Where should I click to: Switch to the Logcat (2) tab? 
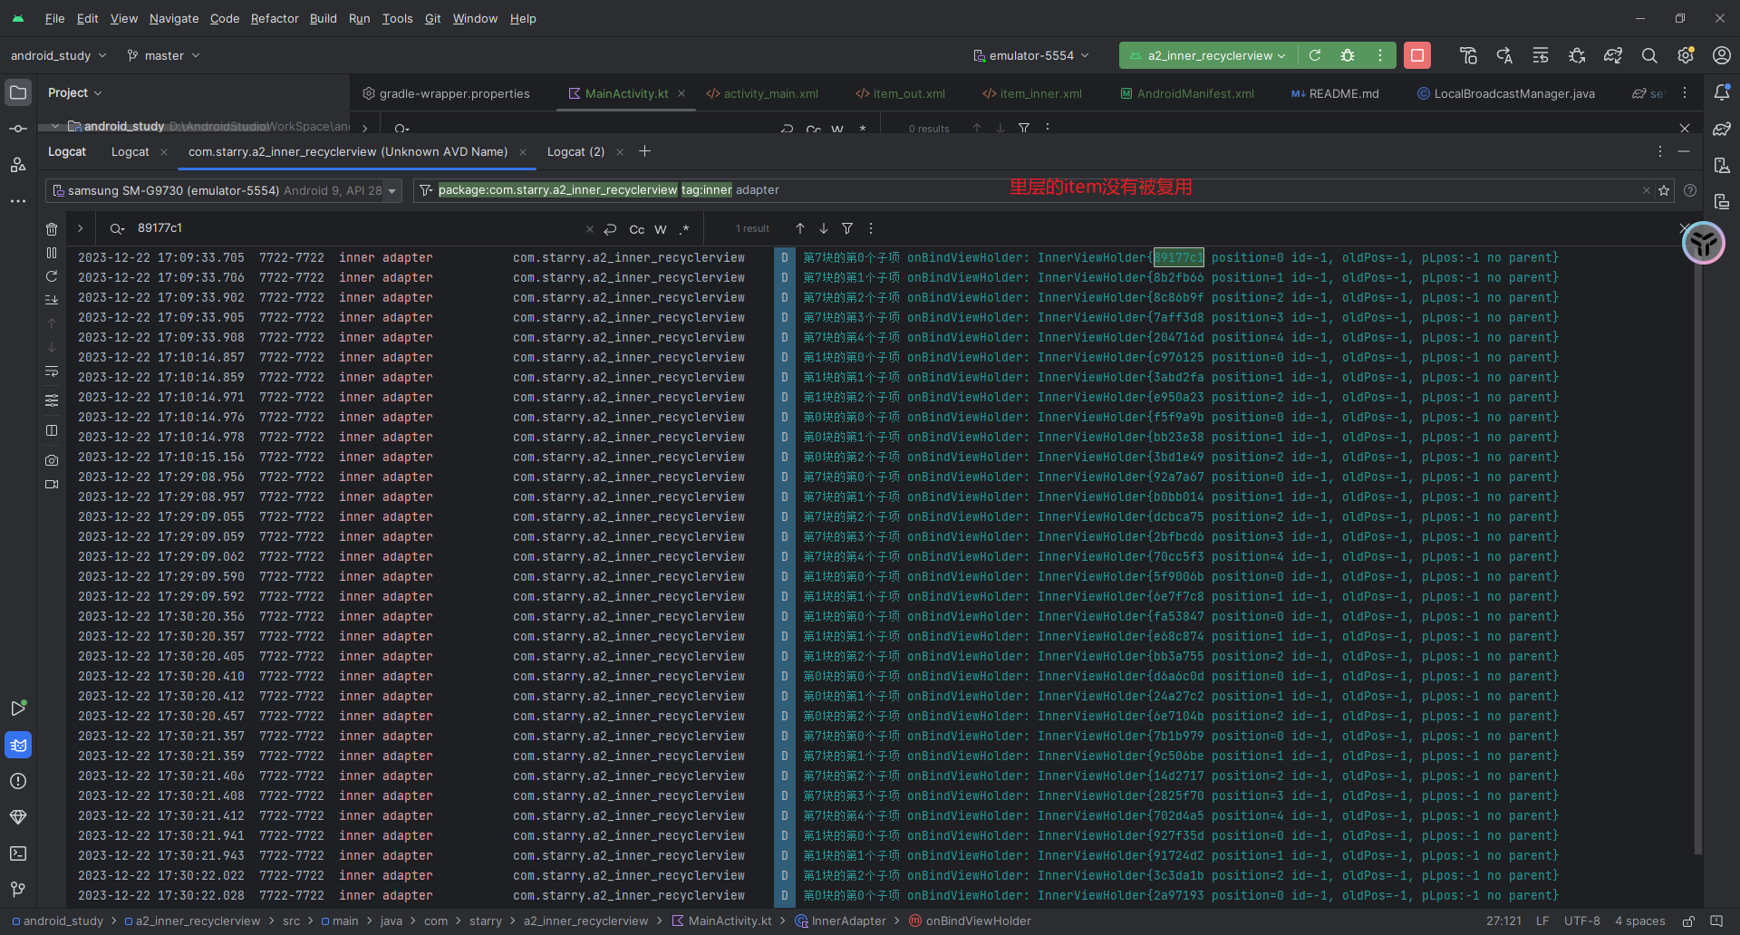tap(575, 152)
